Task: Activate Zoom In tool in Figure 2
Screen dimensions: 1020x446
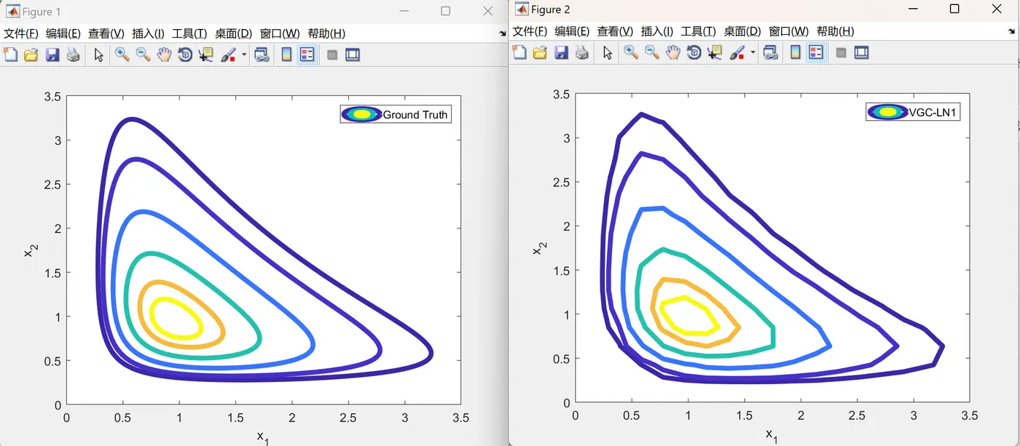Action: coord(630,52)
